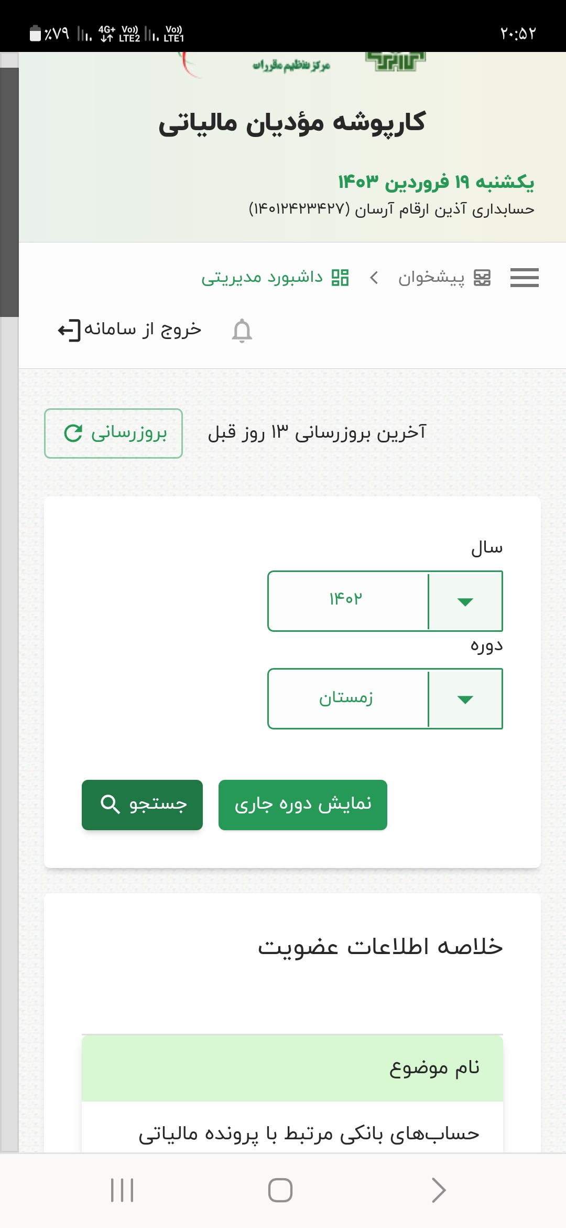
Task: Tap the refresh icon in بروزرسانی
Action: pos(73,433)
